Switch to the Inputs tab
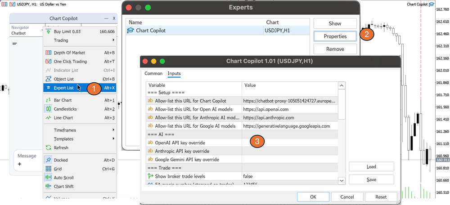 click(x=174, y=73)
